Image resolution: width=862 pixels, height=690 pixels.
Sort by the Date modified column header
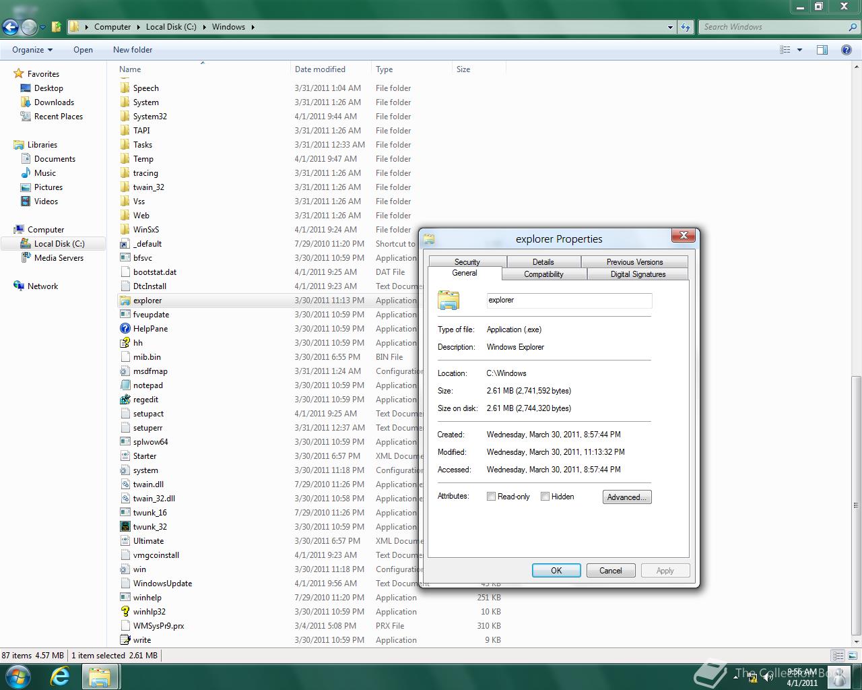331,69
